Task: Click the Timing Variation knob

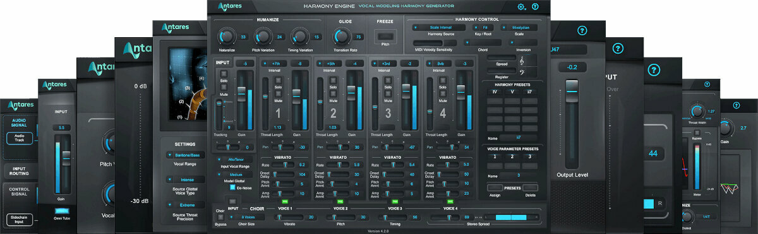Action: (300, 37)
